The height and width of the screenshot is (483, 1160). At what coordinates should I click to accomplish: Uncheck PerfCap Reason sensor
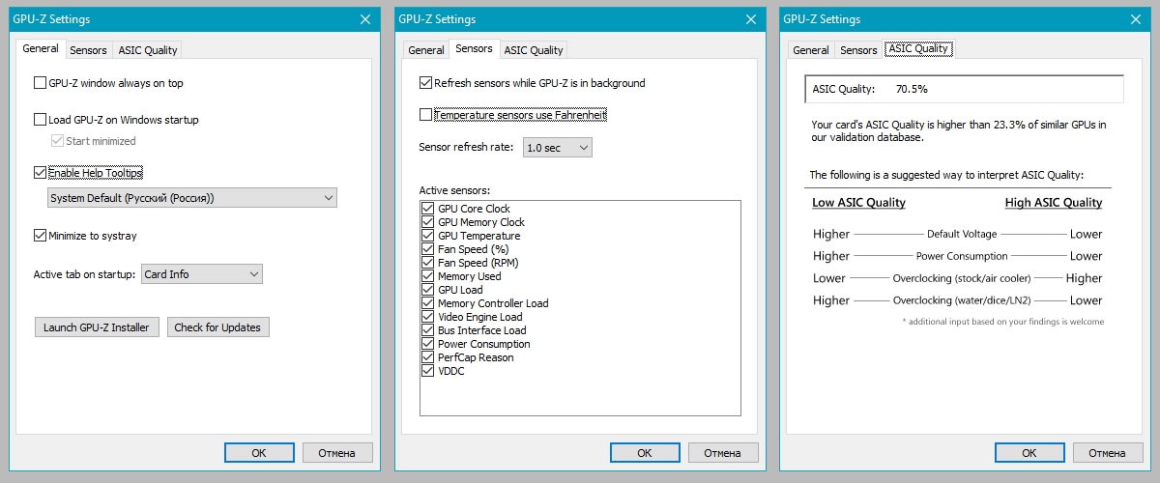coord(428,357)
